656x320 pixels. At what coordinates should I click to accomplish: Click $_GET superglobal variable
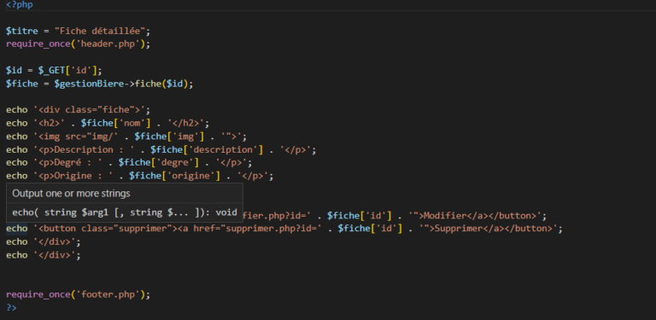pyautogui.click(x=51, y=70)
